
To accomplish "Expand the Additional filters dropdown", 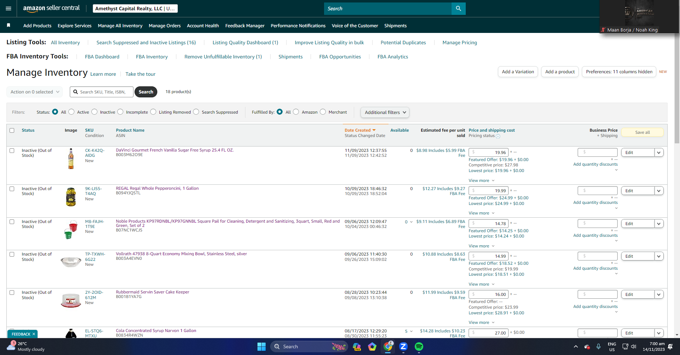I will pyautogui.click(x=385, y=112).
